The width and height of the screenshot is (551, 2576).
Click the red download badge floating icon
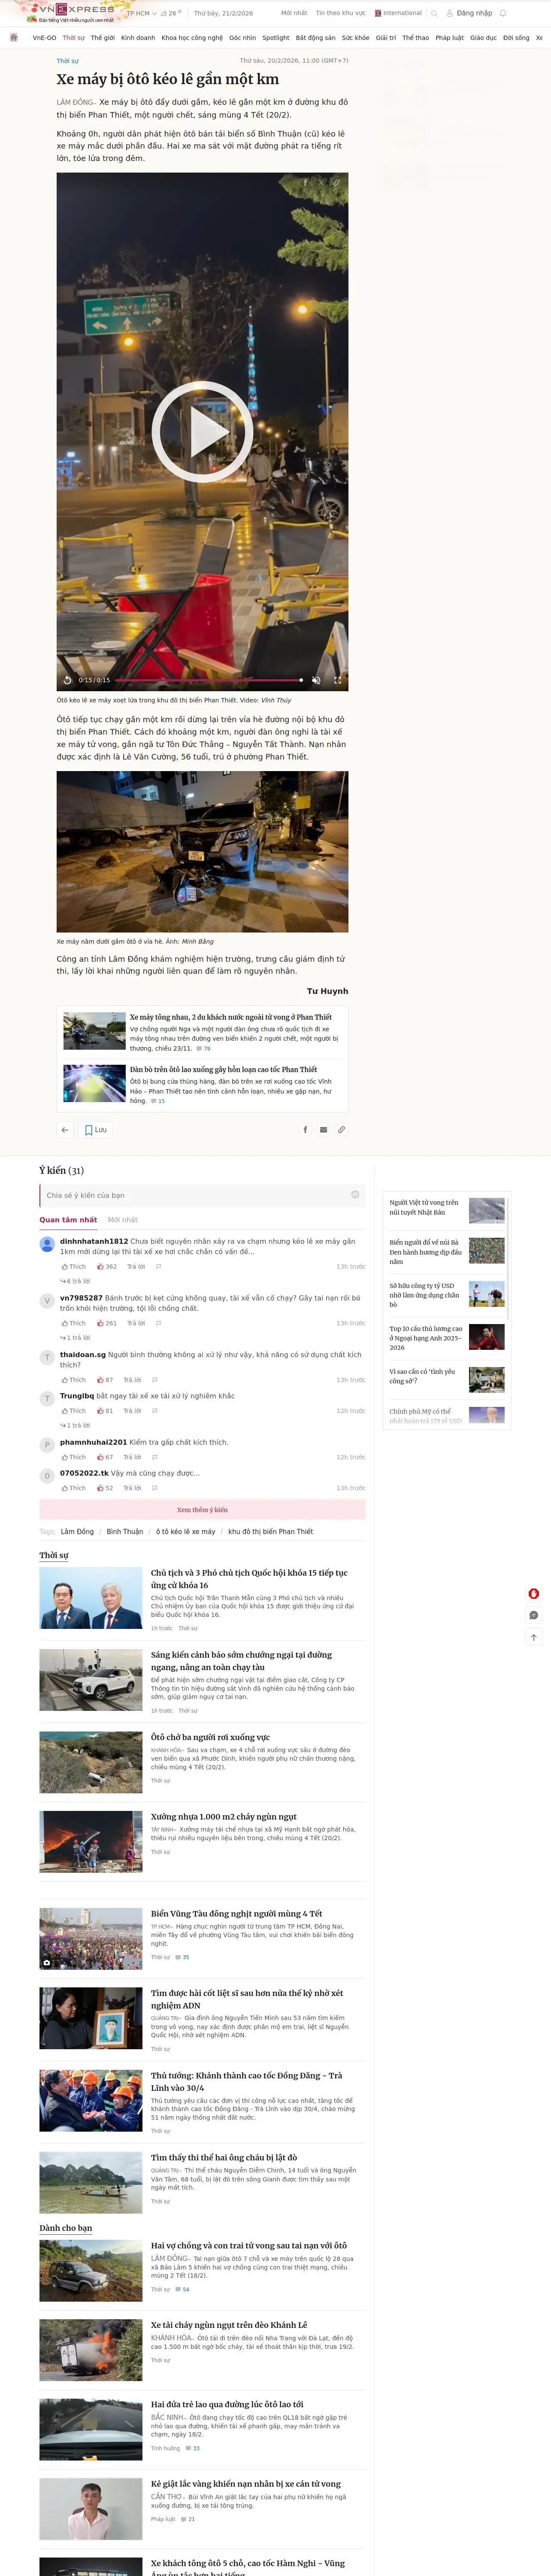coord(534,1594)
